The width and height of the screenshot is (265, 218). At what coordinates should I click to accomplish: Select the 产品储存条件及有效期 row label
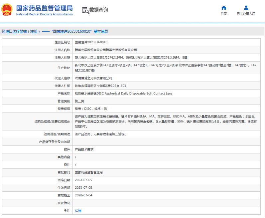pos(55,142)
